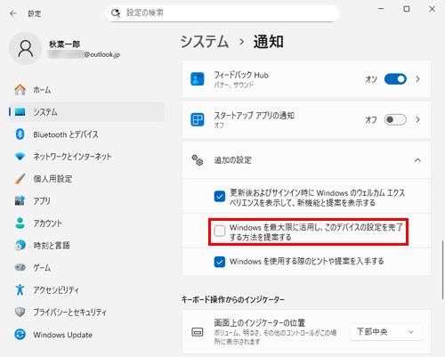Screen dimensions: 445x357
Task: Open アプリ settings text
Action: [x=42, y=201]
